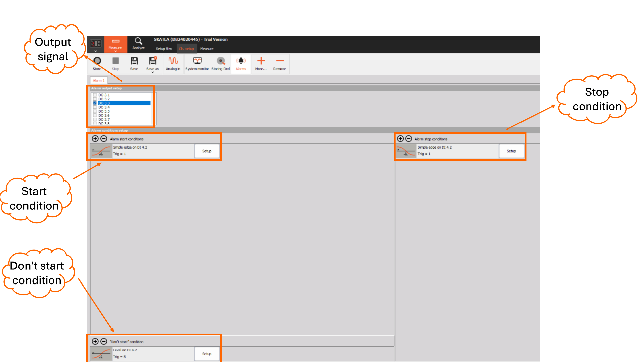Screen dimensions: 644x362
Task: Add a 'Don't start' condition with the plus button
Action: point(95,341)
